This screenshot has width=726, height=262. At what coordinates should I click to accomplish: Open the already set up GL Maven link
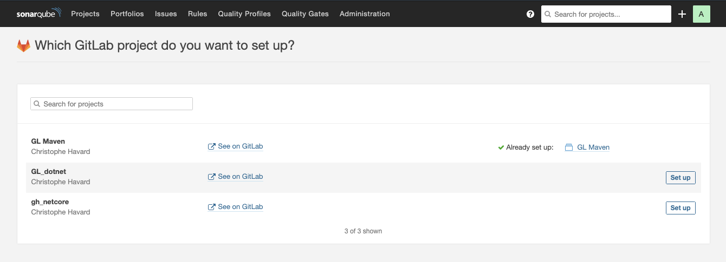click(x=593, y=147)
